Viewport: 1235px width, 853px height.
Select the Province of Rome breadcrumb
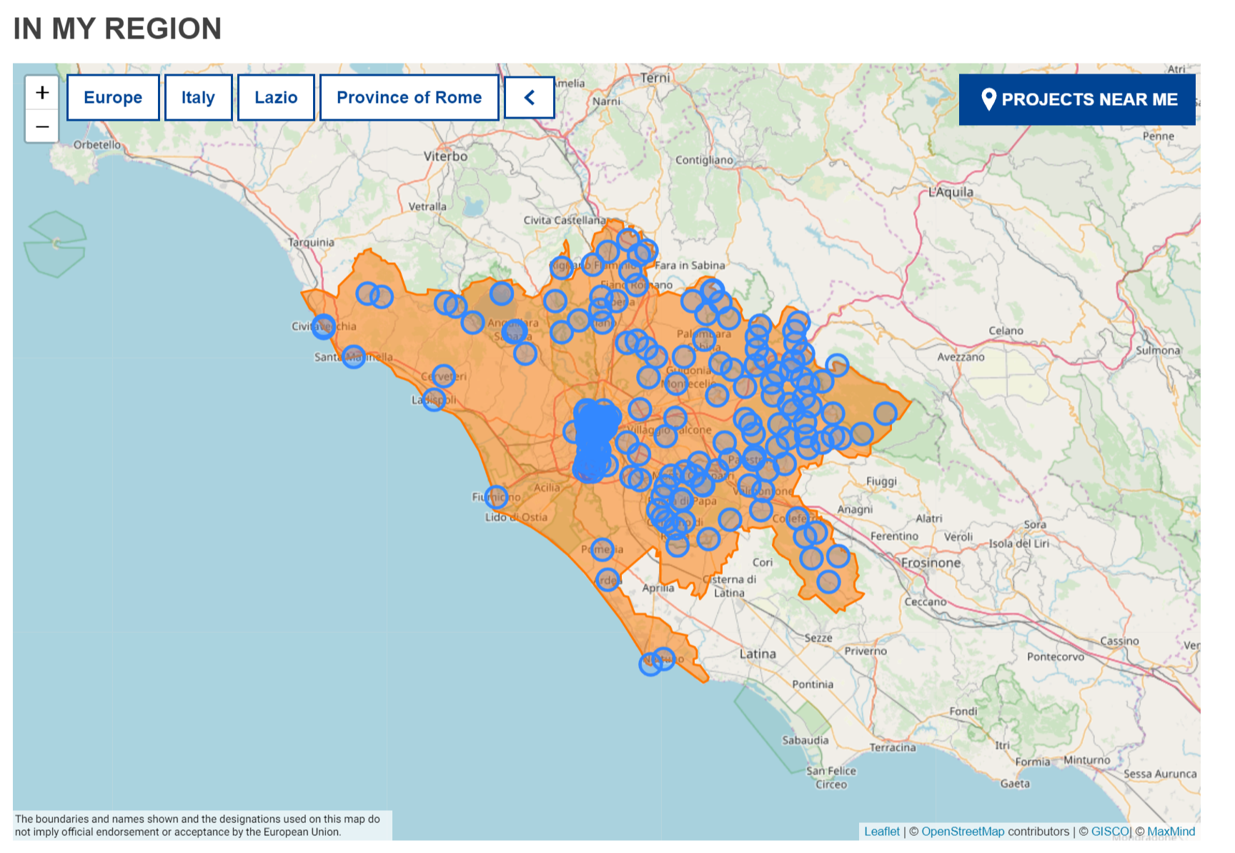pyautogui.click(x=409, y=97)
